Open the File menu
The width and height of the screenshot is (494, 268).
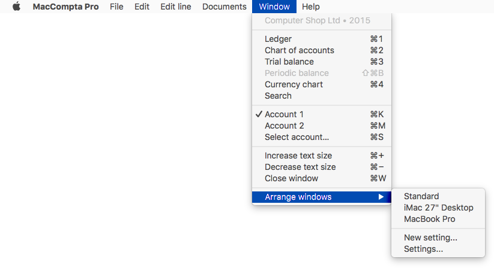tap(116, 7)
